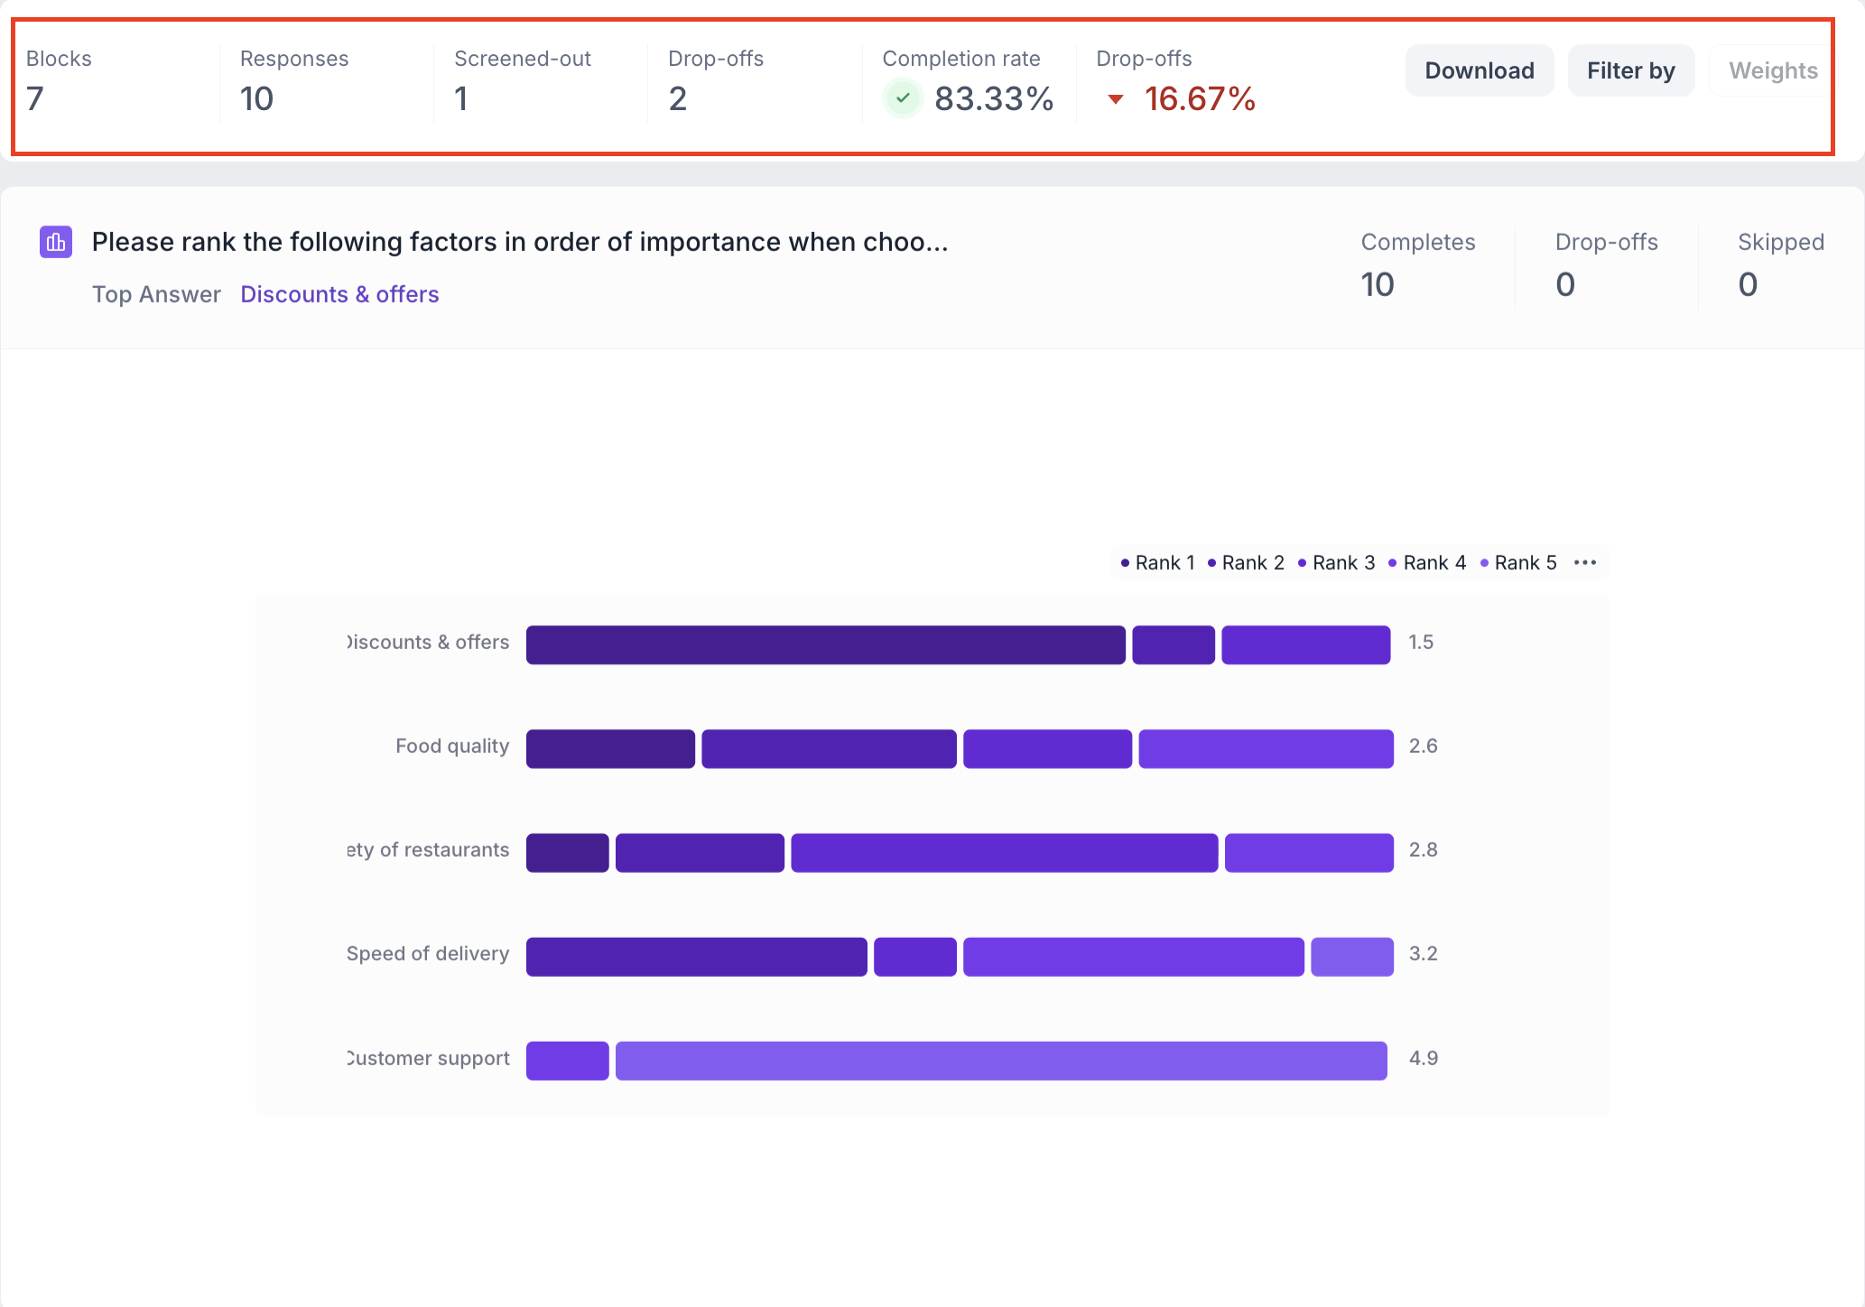Click the Rank 1 segment of Discounts & offers bar
The height and width of the screenshot is (1307, 1865).
[x=825, y=644]
